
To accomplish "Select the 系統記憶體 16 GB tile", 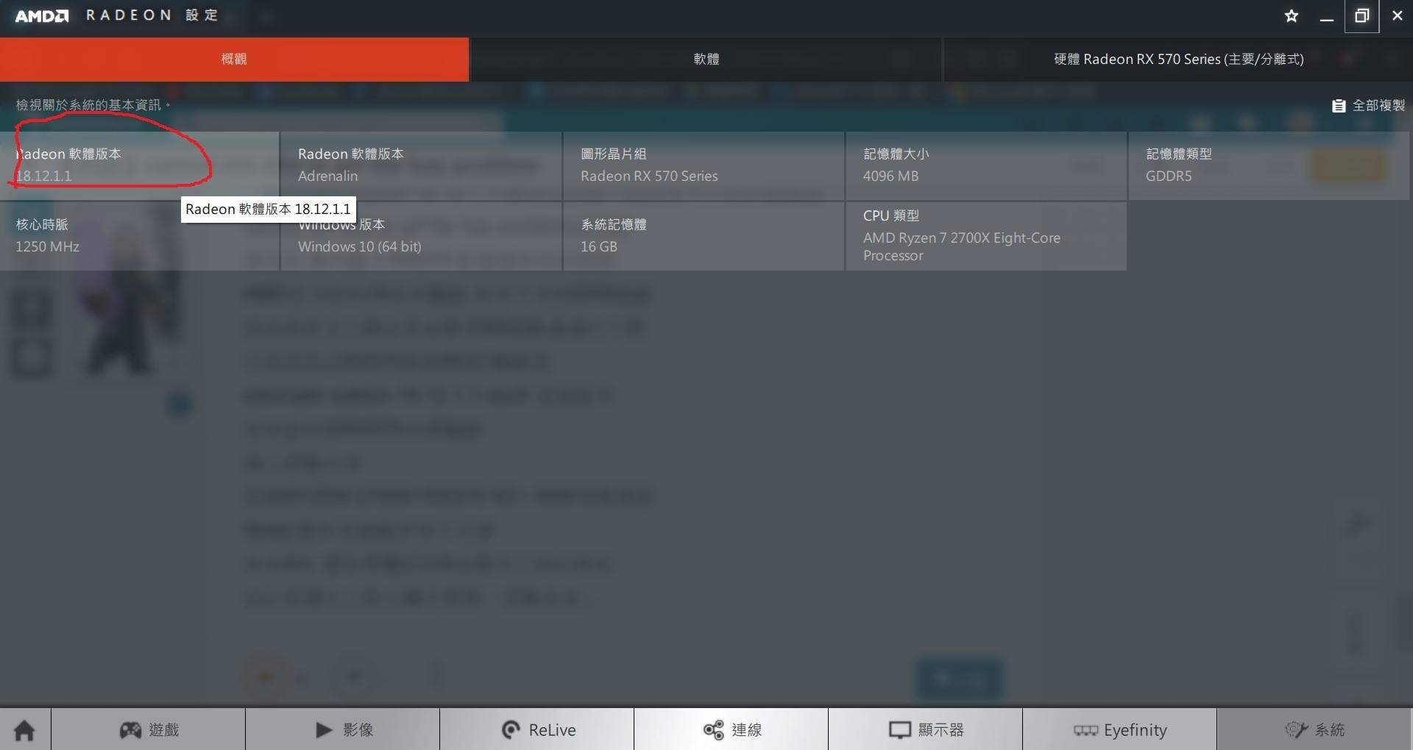I will tap(704, 236).
